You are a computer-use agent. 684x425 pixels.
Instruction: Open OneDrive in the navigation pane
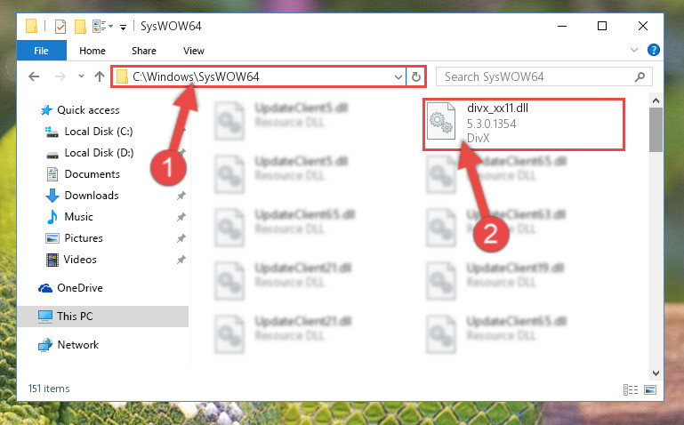click(x=80, y=288)
